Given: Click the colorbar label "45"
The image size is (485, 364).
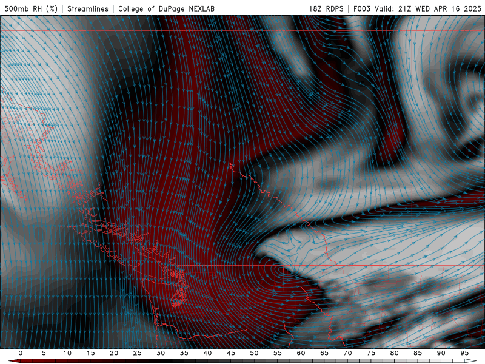Looking at the screenshot, I should coord(231,353).
